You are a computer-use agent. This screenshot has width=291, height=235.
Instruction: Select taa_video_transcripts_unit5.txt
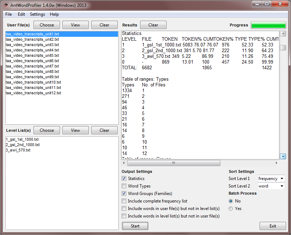point(62,55)
